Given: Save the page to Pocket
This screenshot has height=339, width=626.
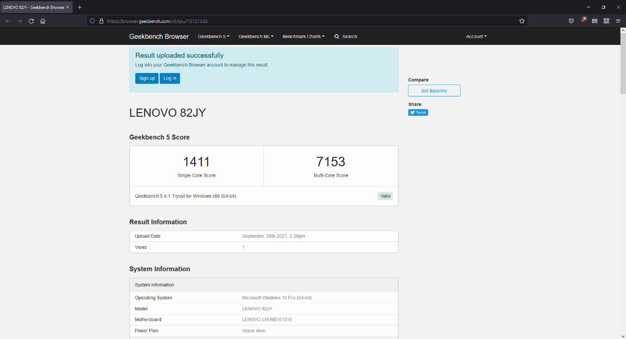Looking at the screenshot, I should coord(571,21).
